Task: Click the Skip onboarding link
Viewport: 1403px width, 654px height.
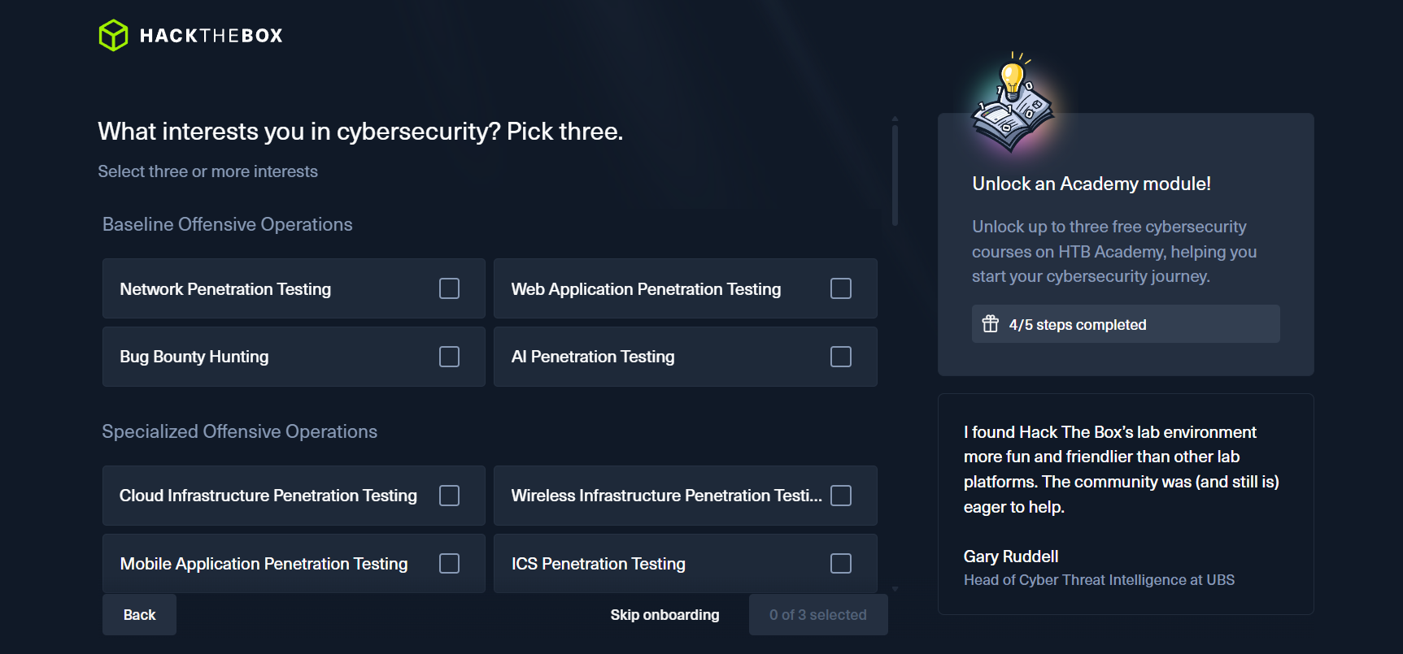Action: [664, 615]
